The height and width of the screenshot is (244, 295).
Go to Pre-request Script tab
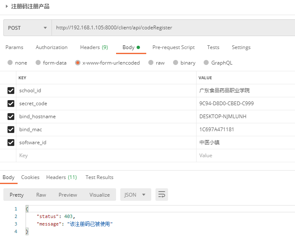pos(173,47)
